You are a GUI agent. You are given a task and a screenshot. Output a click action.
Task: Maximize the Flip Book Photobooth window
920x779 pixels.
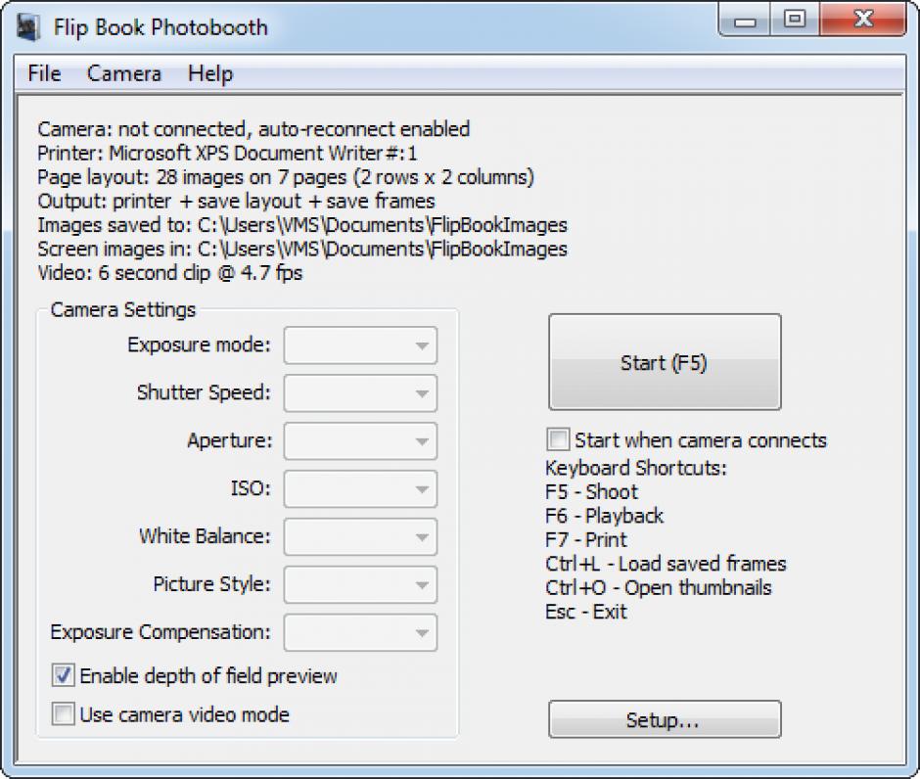(795, 21)
